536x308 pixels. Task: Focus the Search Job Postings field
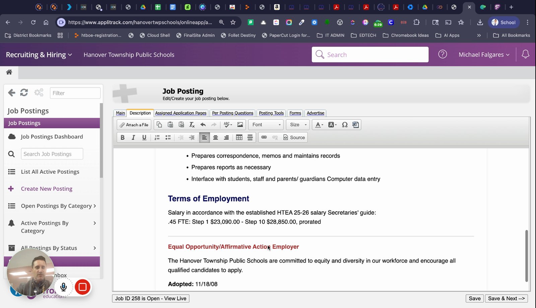52,154
